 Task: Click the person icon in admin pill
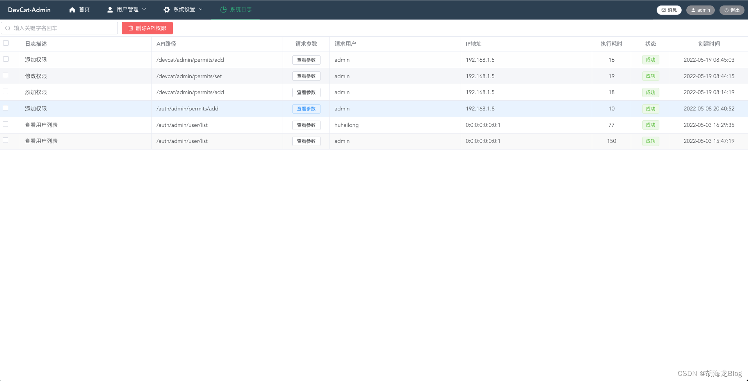(x=693, y=10)
